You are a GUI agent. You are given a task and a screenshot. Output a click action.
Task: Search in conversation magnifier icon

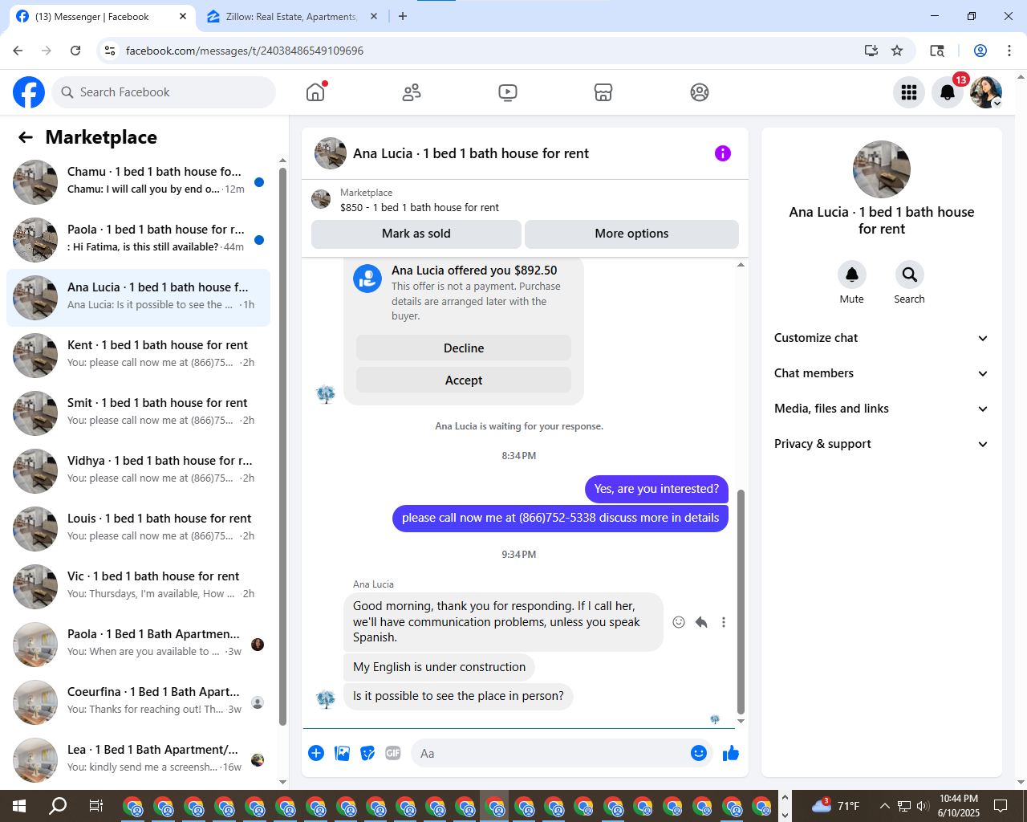point(909,275)
